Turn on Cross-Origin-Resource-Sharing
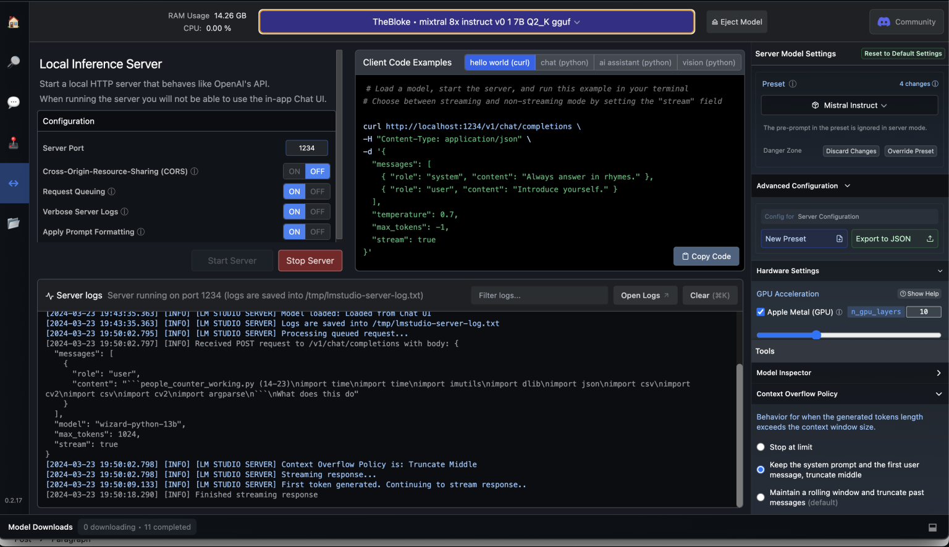The width and height of the screenshot is (949, 547). [294, 171]
